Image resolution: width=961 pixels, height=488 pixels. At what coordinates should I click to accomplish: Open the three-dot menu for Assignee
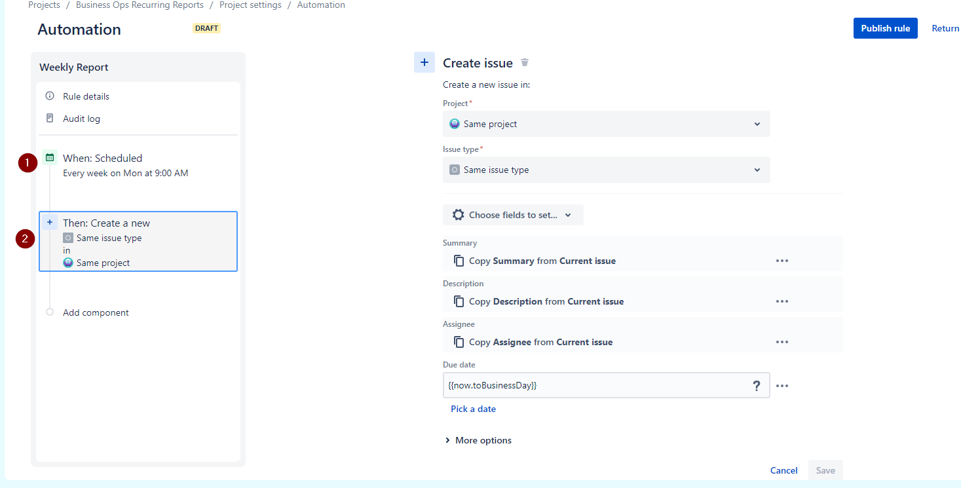click(782, 342)
